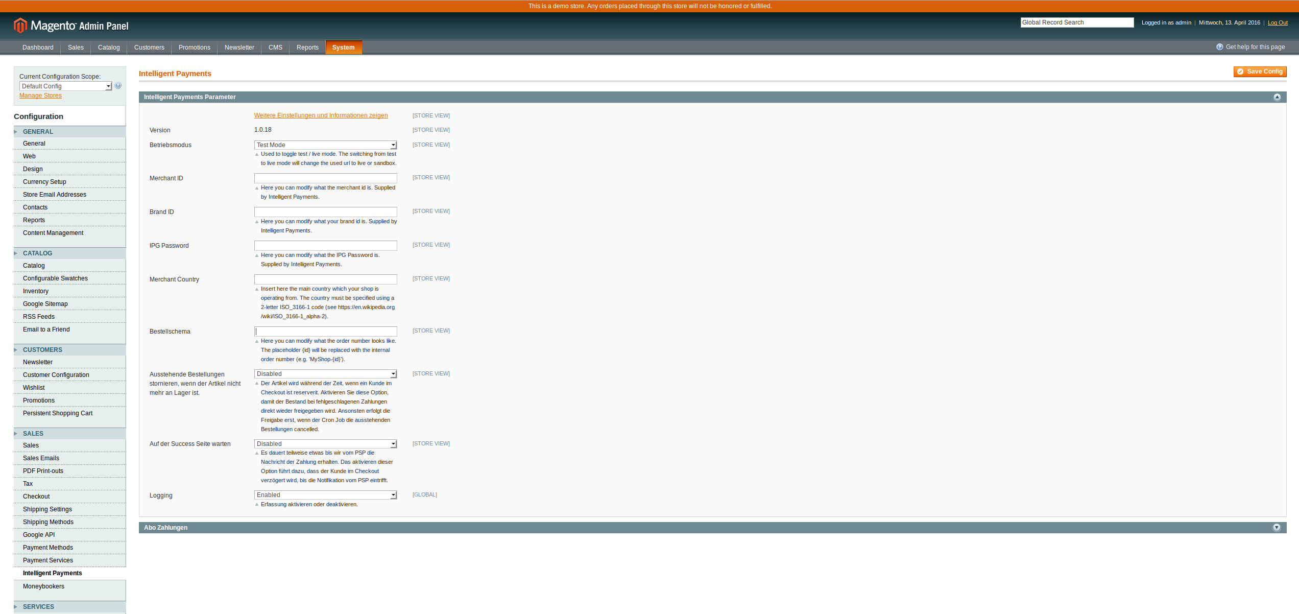This screenshot has width=1299, height=614.
Task: Click the Merchant Country input field
Action: [x=326, y=279]
